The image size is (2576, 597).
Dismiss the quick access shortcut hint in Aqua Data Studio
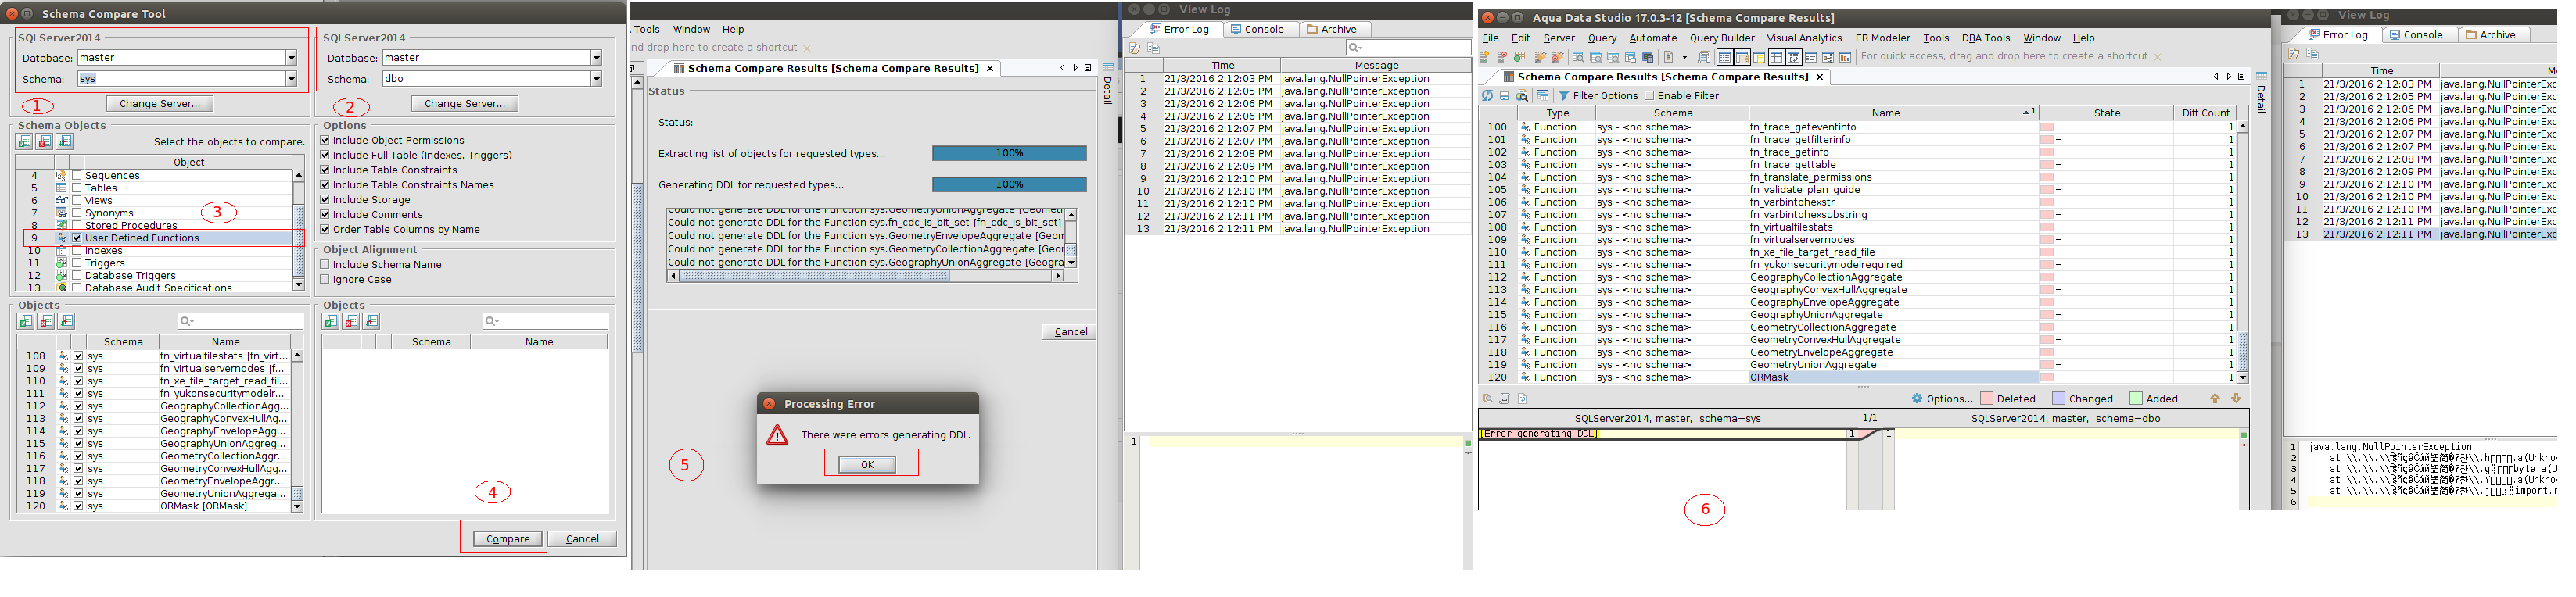[x=2157, y=57]
